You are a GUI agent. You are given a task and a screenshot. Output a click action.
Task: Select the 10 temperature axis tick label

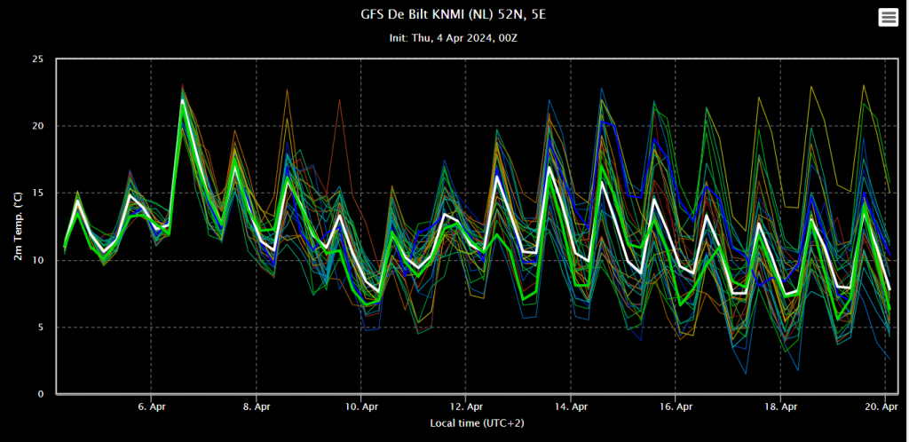41,260
